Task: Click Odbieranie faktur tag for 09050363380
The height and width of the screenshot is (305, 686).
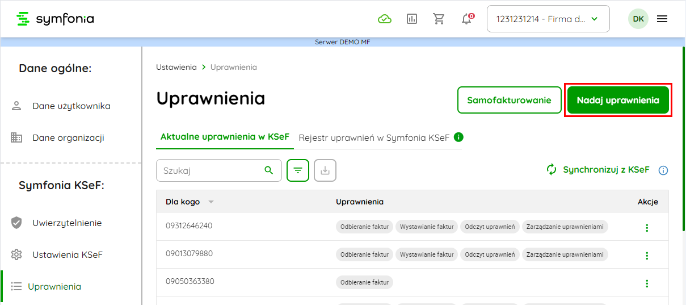Action: pos(364,282)
